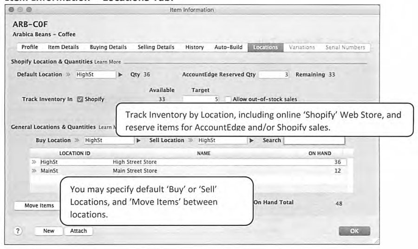418x249 pixels.
Task: Open Learn More link for Shopify Location
Action: [x=107, y=62]
